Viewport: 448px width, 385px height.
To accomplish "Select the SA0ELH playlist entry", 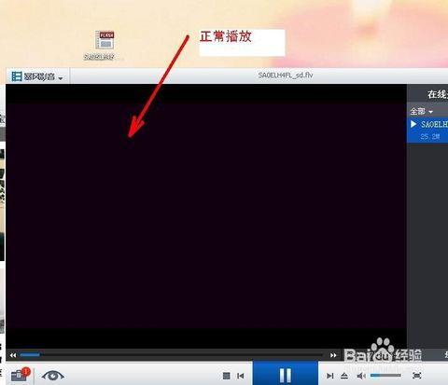I will click(x=427, y=130).
